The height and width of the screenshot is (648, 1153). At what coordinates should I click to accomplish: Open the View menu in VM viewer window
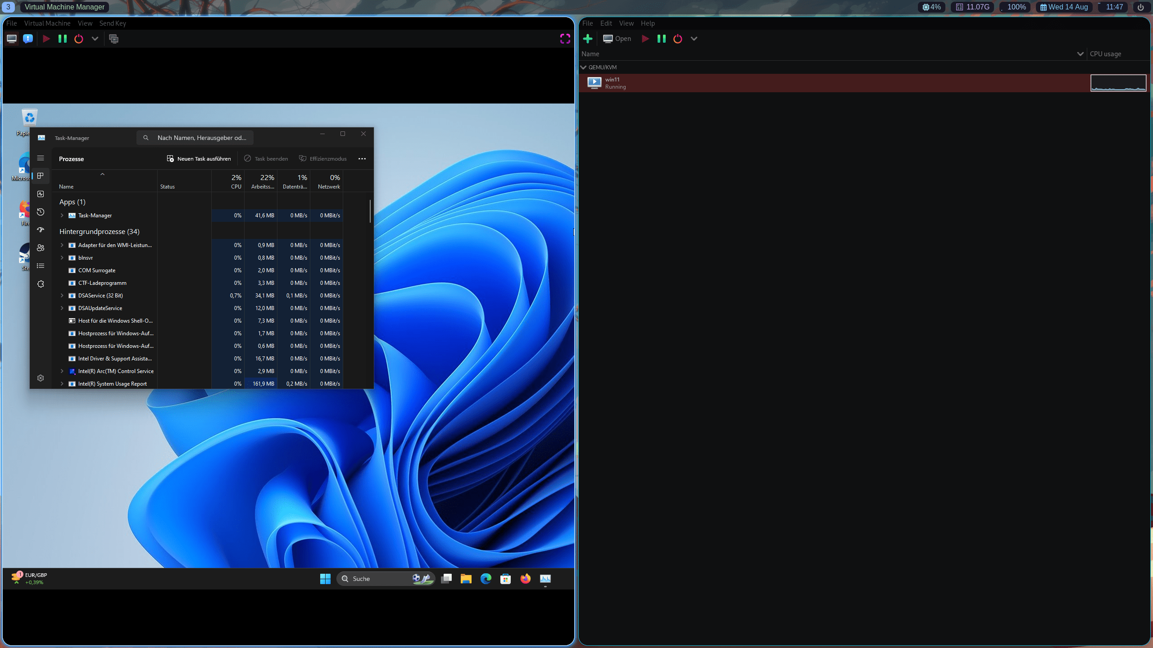click(85, 23)
